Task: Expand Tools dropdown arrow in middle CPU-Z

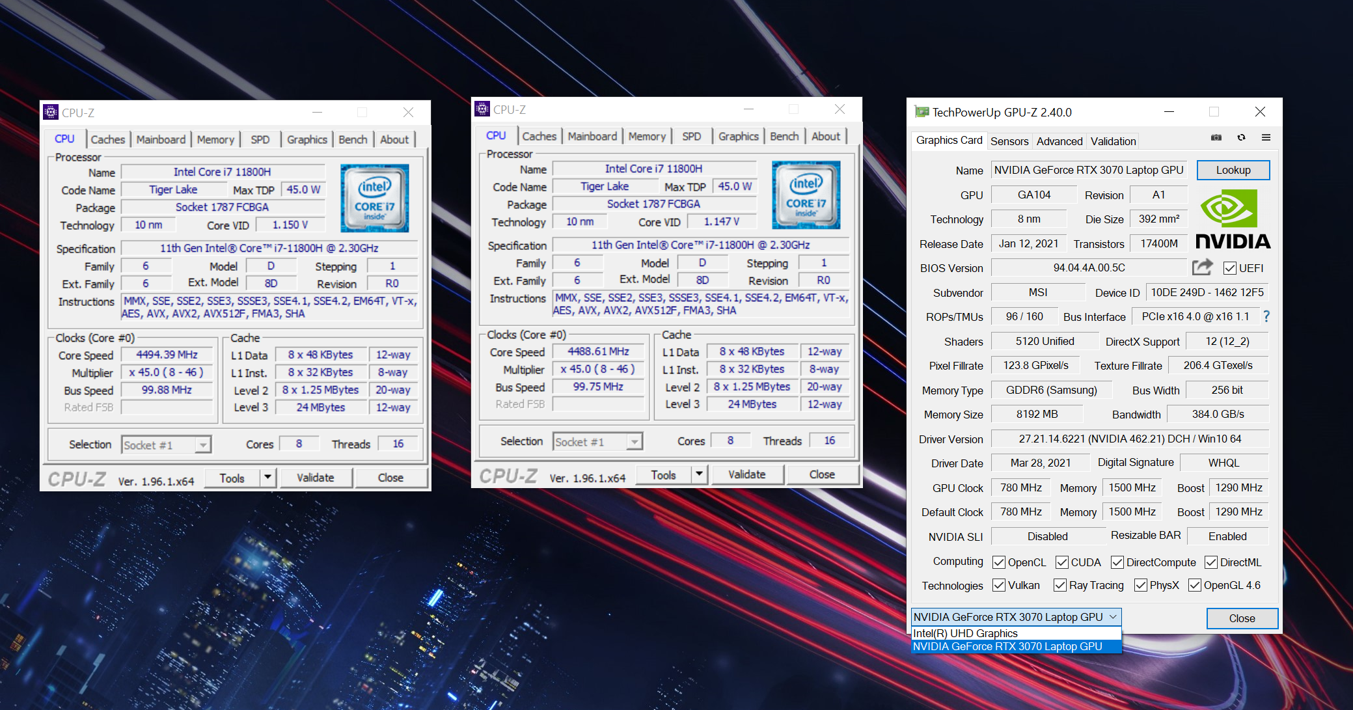Action: pos(699,474)
